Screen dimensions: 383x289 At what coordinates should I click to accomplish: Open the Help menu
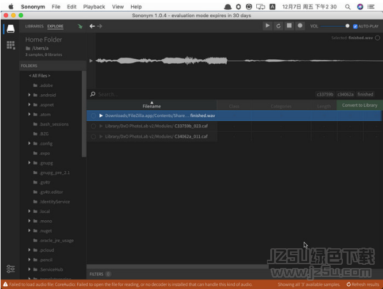click(136, 7)
